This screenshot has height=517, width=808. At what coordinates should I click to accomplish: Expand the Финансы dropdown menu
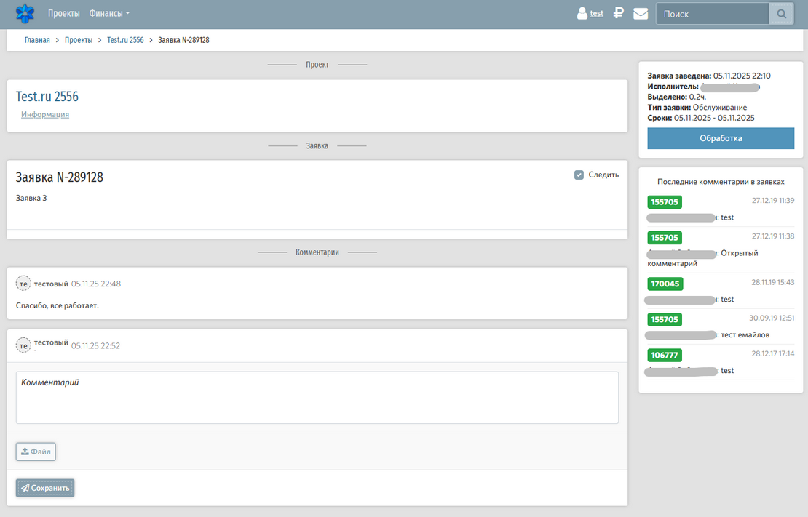tap(109, 13)
